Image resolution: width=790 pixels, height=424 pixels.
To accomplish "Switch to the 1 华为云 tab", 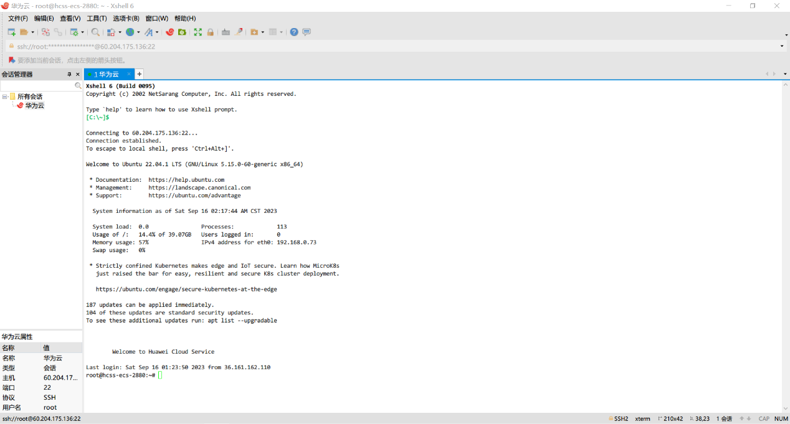I will pyautogui.click(x=106, y=74).
